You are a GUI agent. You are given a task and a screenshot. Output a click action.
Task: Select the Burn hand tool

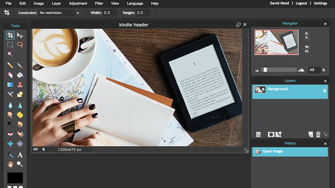click(x=20, y=124)
